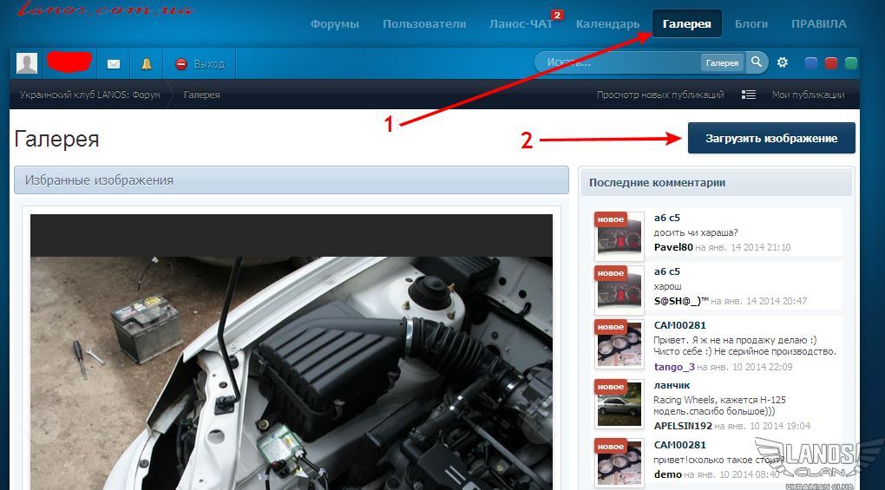Screen dimensions: 885x490
Task: Open the Форумы menu tab
Action: pos(334,24)
